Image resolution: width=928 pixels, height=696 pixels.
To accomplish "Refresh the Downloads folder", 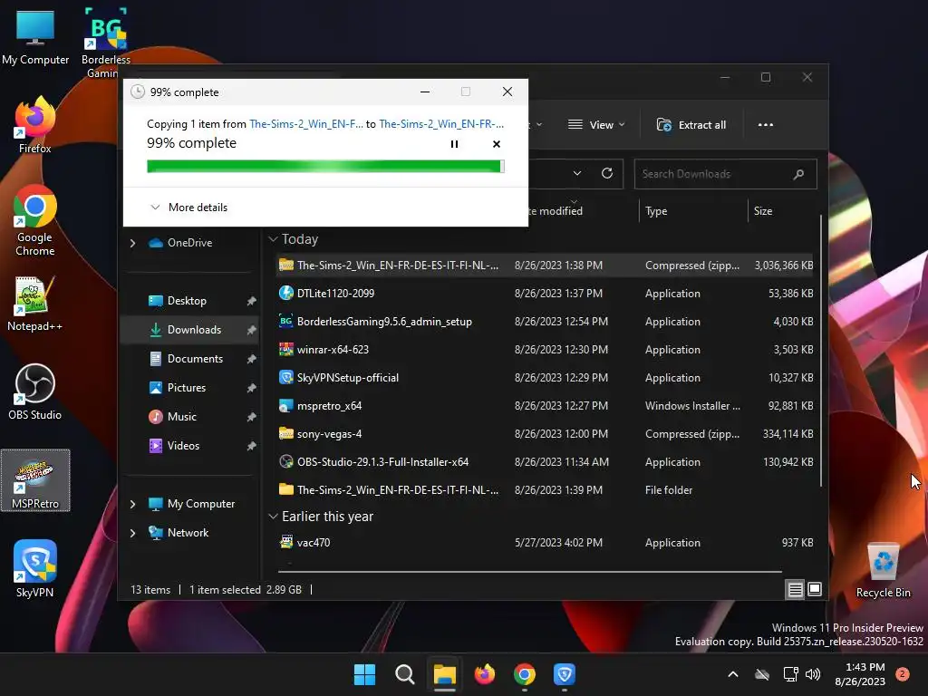I will point(607,173).
